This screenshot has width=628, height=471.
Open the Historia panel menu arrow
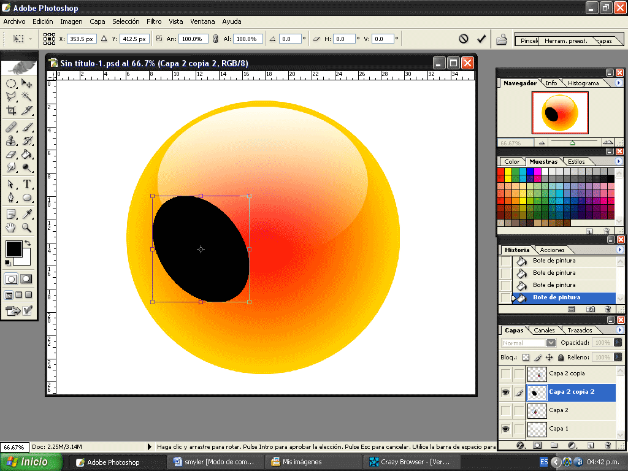(619, 250)
